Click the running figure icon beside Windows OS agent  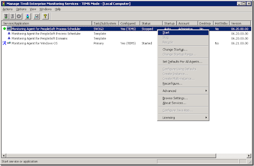point(4,43)
